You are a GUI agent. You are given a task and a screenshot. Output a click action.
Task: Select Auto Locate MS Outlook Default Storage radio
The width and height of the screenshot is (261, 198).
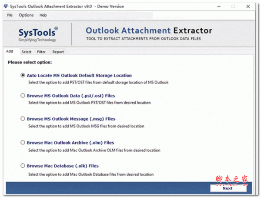[x=23, y=75]
